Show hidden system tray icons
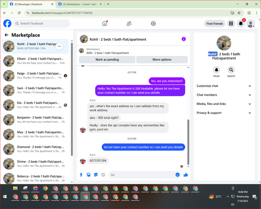Viewport: 261px width, 209px height. (228, 196)
